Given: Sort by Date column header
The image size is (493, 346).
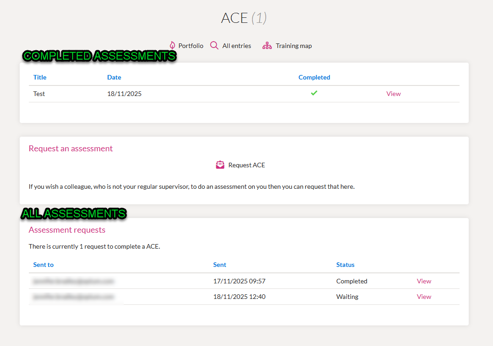Looking at the screenshot, I should [x=114, y=77].
